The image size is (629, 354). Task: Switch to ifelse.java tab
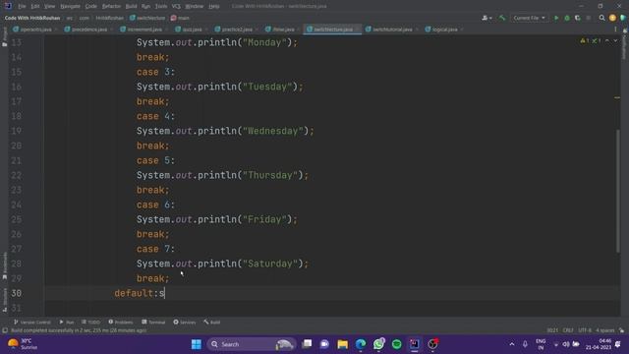283,29
